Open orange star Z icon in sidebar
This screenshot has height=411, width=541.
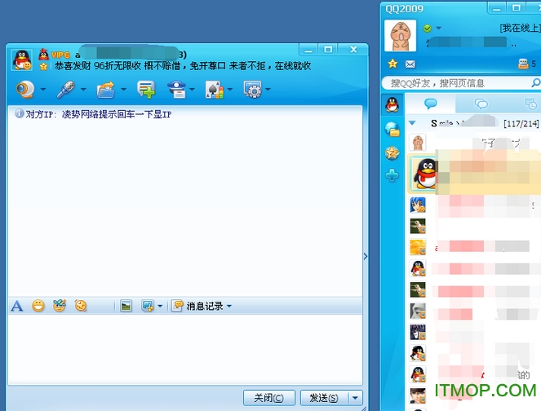click(392, 153)
